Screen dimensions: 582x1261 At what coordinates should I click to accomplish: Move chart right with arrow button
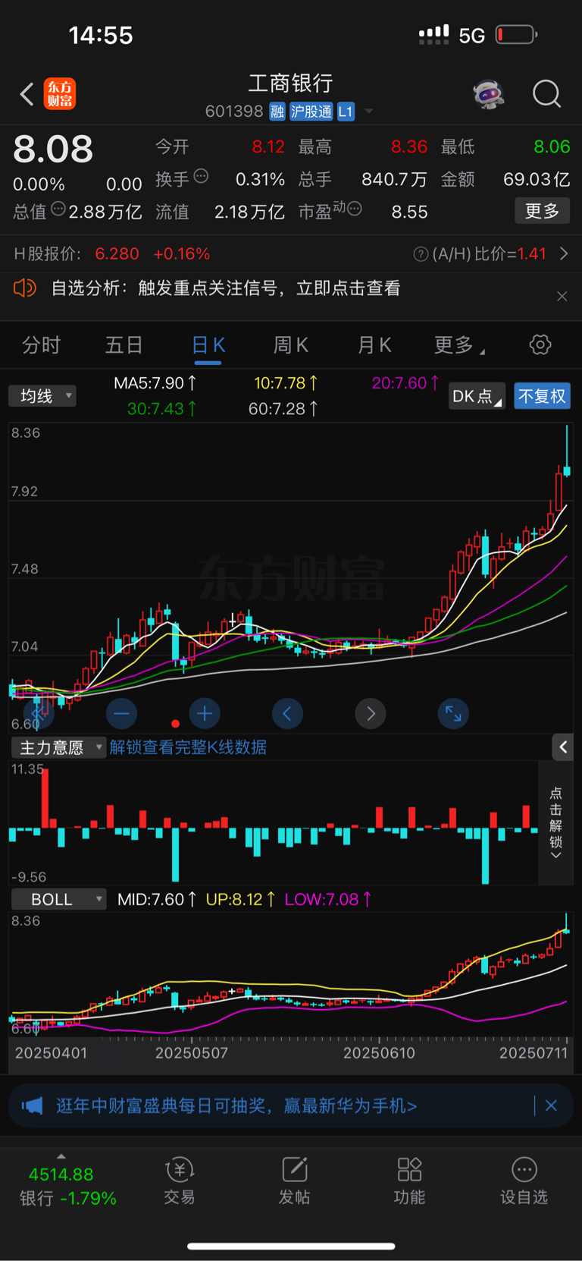[x=371, y=713]
